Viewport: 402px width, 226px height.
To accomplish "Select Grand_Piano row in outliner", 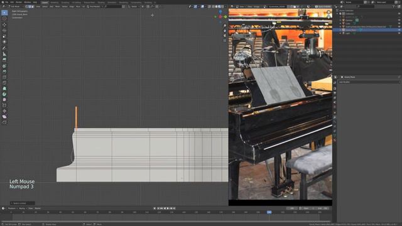I will click(367, 30).
